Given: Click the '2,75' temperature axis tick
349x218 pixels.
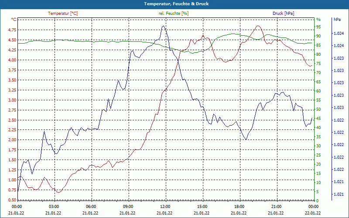Looking at the screenshot, I should [12, 110].
